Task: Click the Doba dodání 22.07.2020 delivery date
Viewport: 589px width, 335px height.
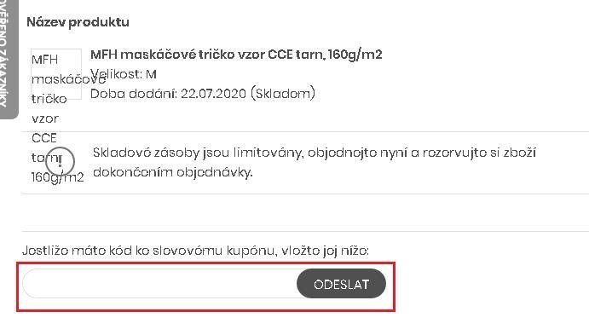Action: (x=168, y=94)
